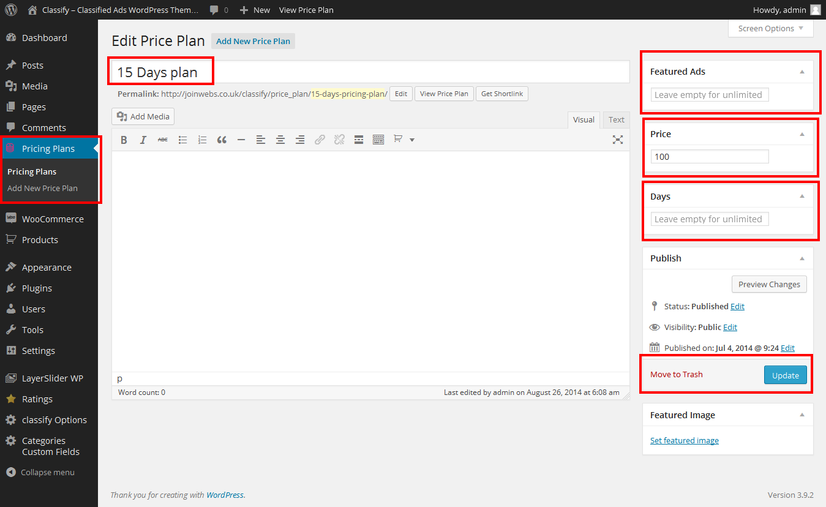Image resolution: width=826 pixels, height=507 pixels.
Task: Open Categories Custom Fields menu
Action: pyautogui.click(x=49, y=446)
